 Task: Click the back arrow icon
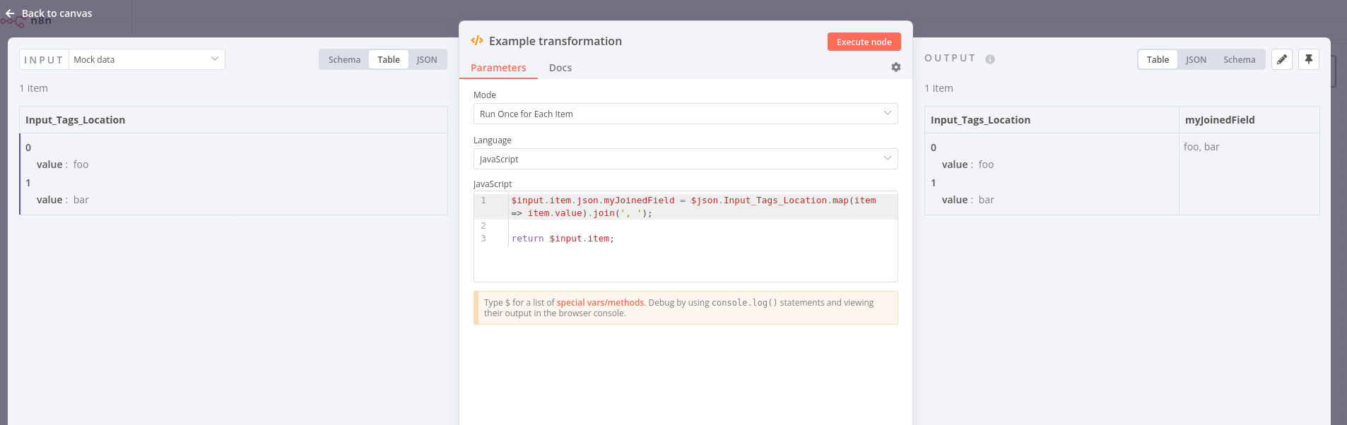click(10, 13)
